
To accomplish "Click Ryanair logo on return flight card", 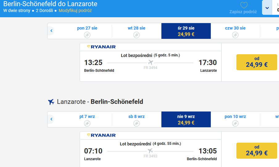I will (102, 135).
